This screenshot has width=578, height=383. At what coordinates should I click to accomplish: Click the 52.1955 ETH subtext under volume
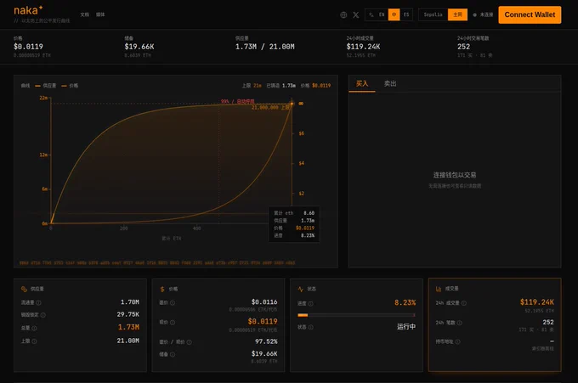coord(361,55)
